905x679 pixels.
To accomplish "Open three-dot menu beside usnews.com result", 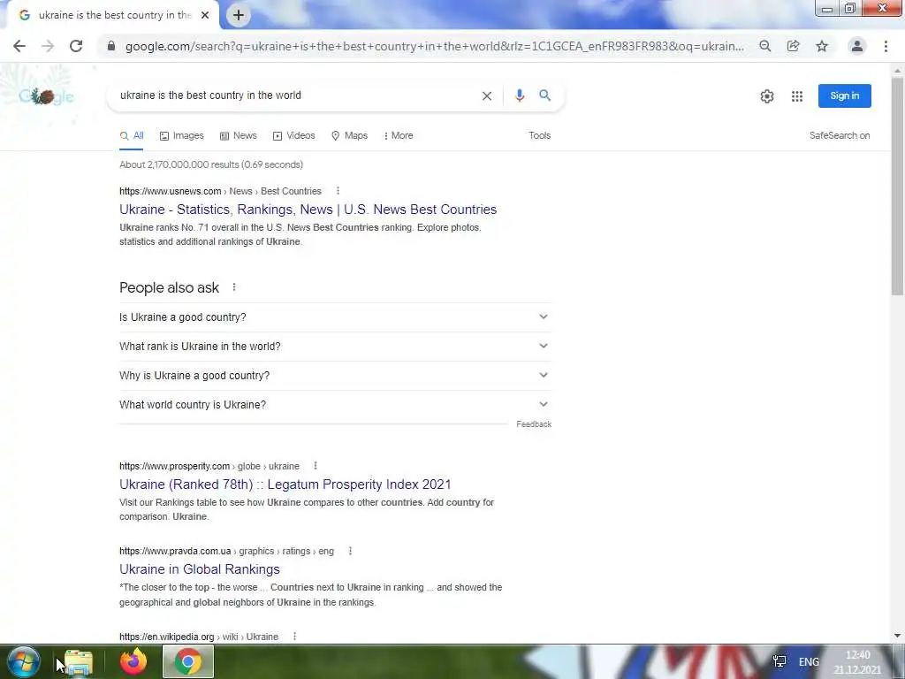I will pyautogui.click(x=338, y=191).
